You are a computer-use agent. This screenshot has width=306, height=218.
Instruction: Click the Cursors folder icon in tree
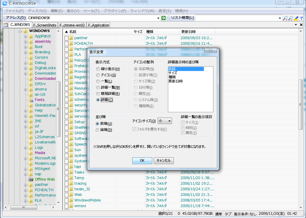31,57
